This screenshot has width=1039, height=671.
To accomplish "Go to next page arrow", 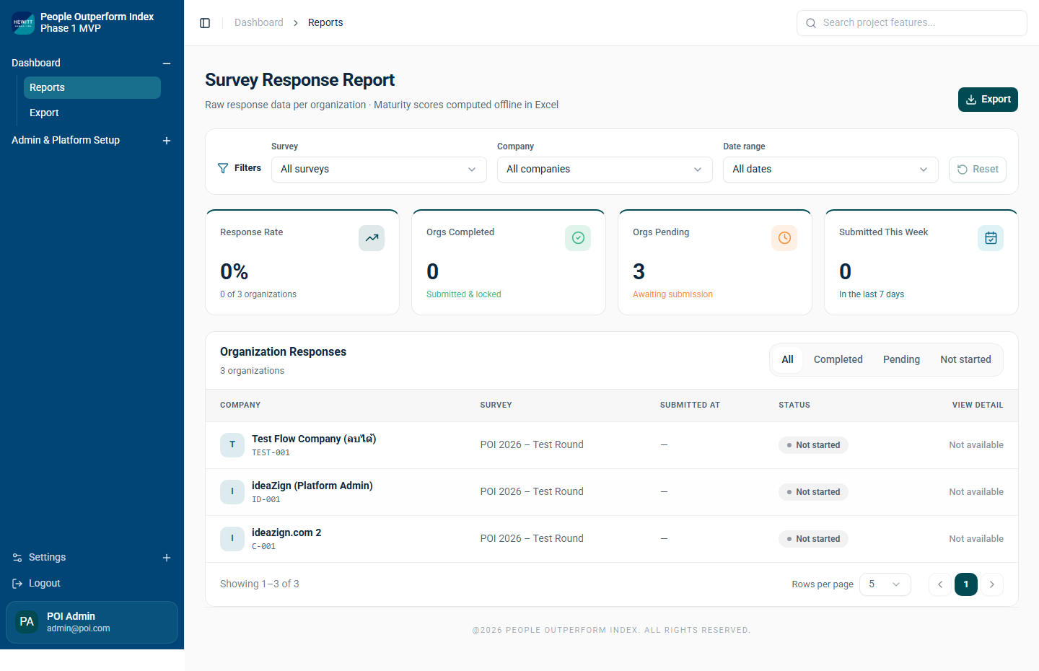I will click(992, 584).
